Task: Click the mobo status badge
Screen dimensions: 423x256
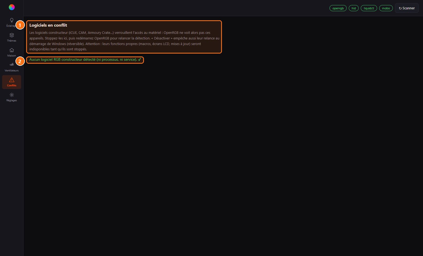Action: [386, 8]
